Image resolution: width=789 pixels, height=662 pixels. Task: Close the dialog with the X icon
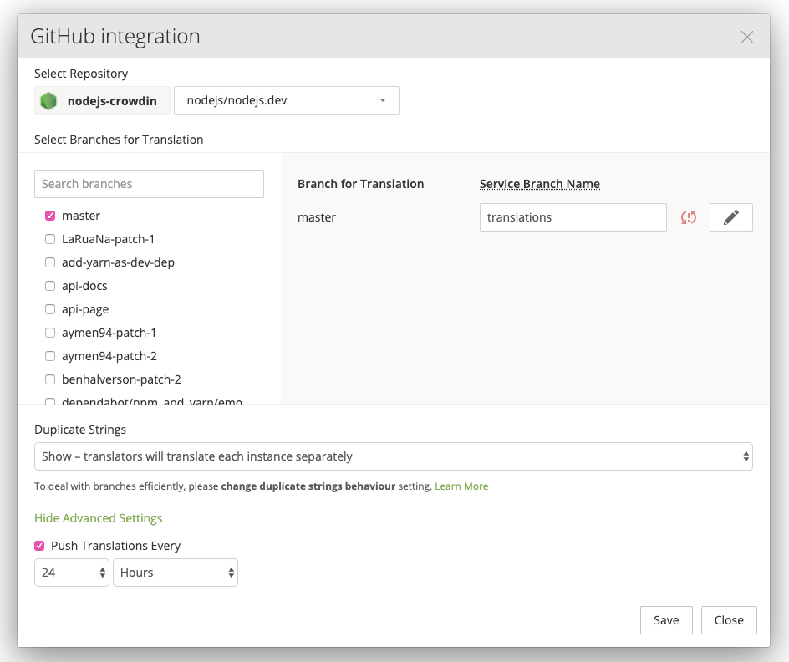click(746, 37)
